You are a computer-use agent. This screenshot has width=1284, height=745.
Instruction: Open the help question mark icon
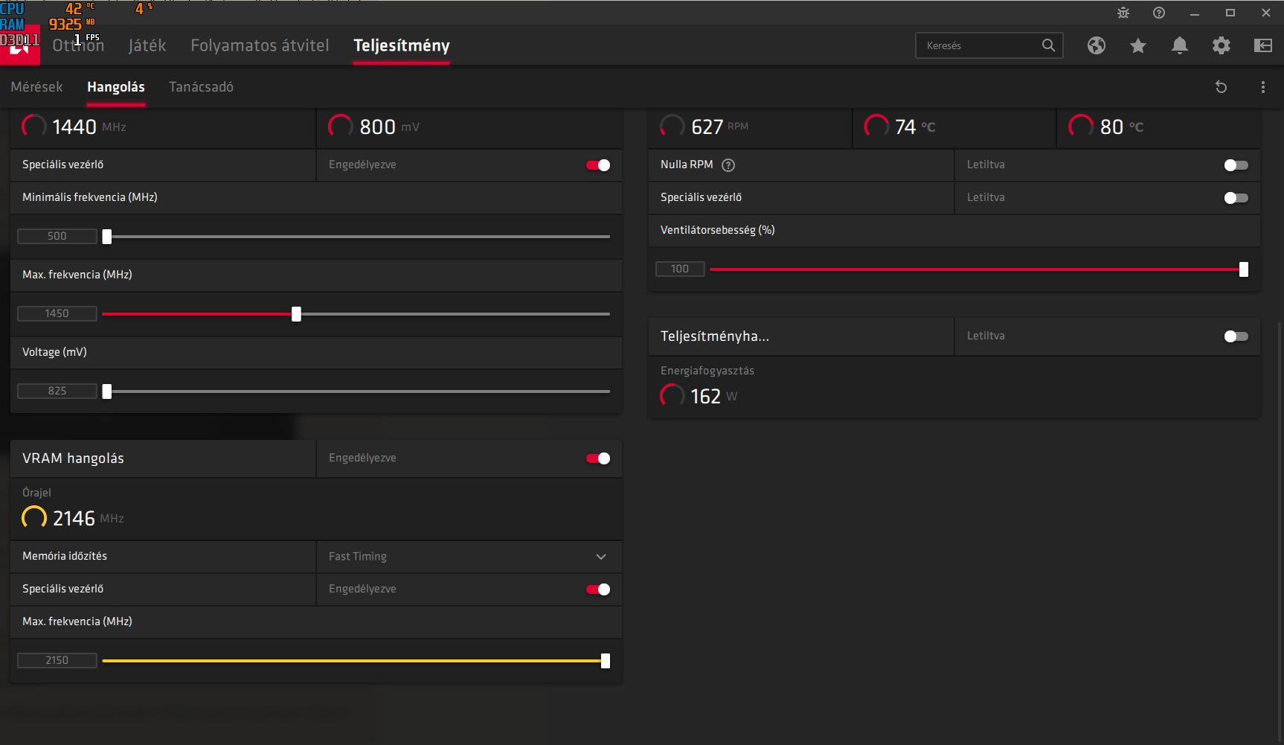pos(1159,13)
